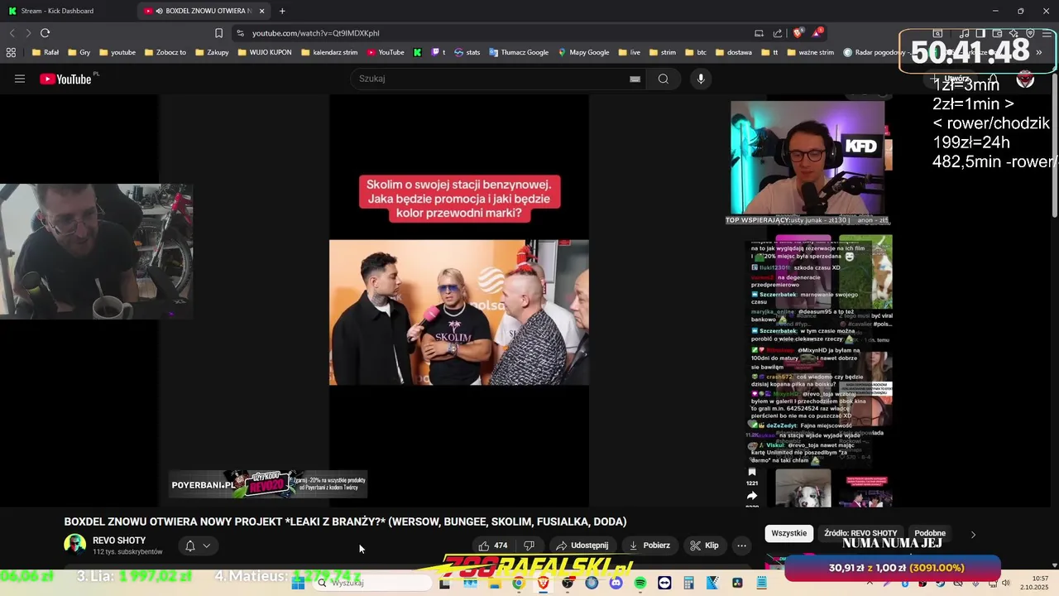Share the page via the address bar share icon

tap(778, 33)
